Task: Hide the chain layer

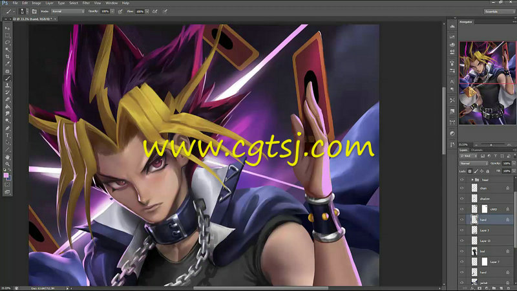Action: (x=462, y=188)
